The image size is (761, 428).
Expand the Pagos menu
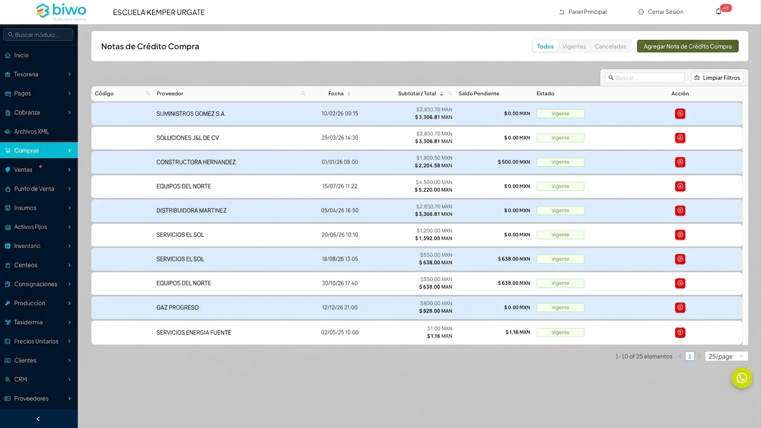click(39, 93)
